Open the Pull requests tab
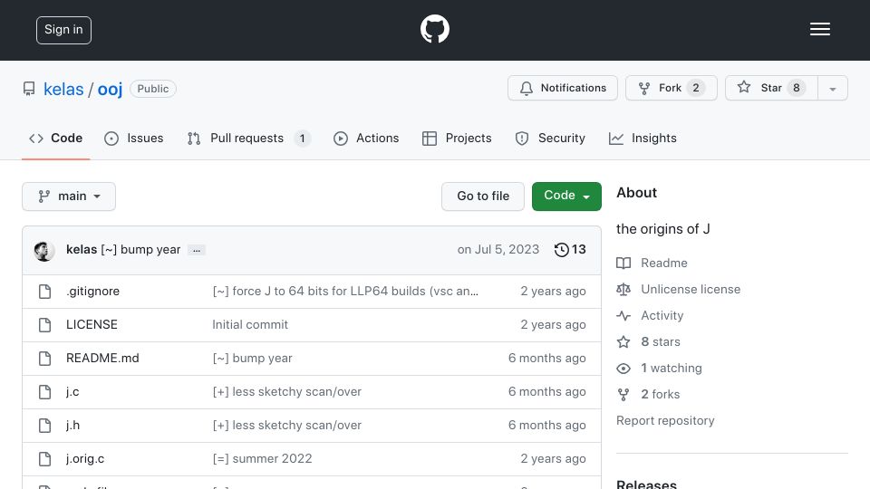 tap(248, 138)
